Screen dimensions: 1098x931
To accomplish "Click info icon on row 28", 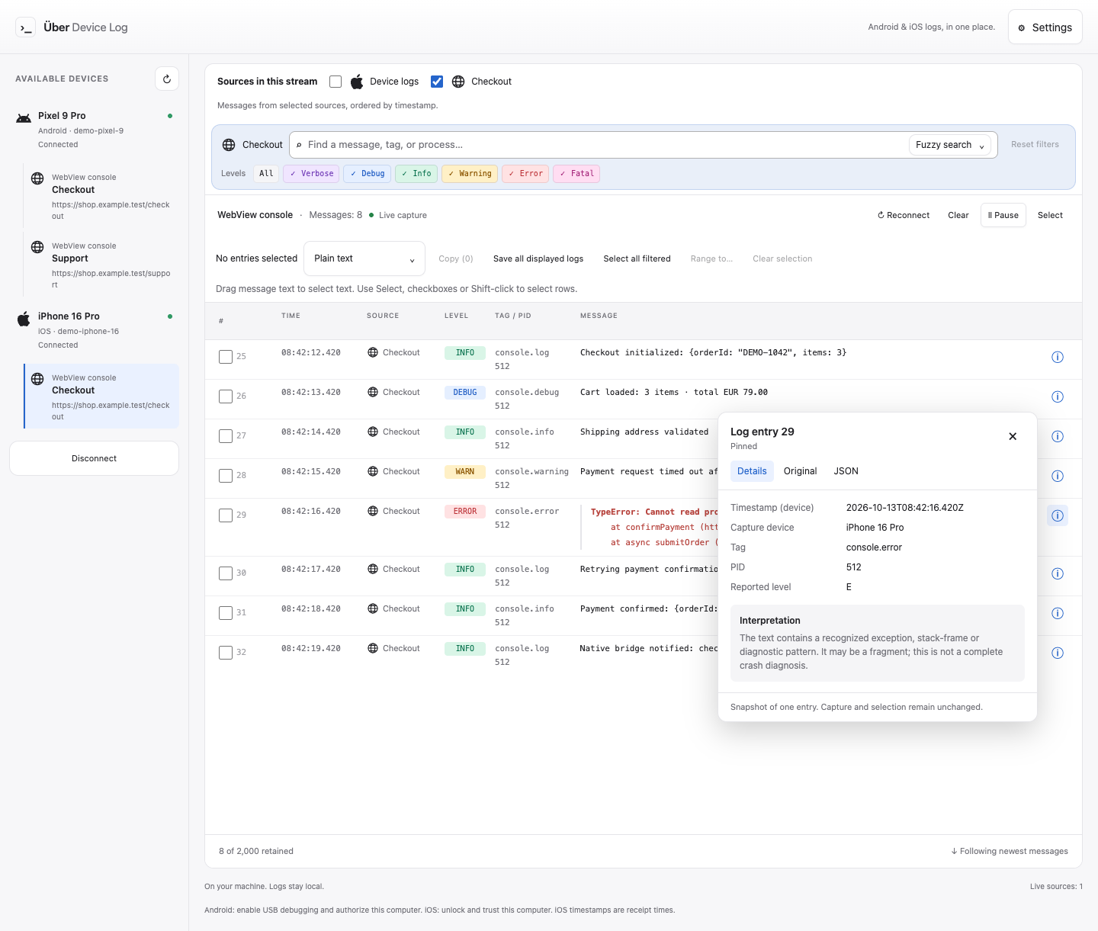I will coord(1058,476).
